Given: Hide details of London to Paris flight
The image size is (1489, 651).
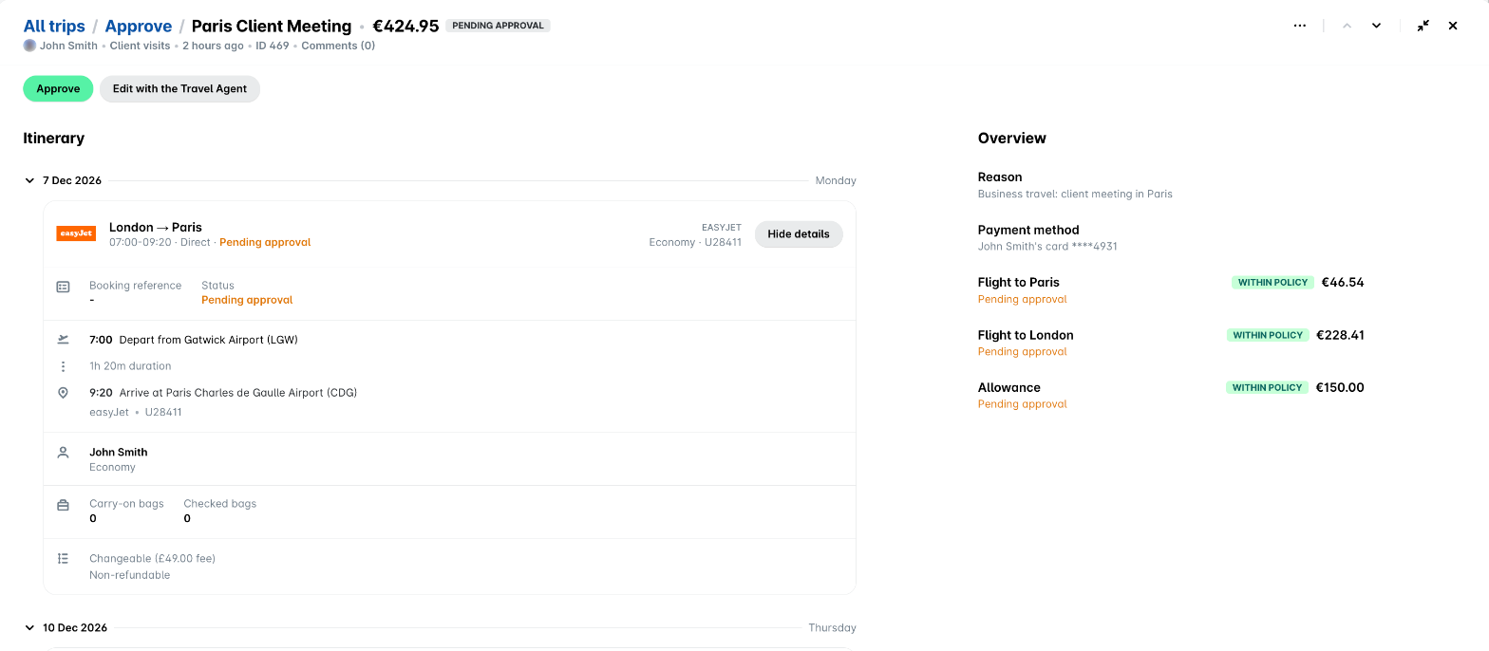Looking at the screenshot, I should click(799, 234).
